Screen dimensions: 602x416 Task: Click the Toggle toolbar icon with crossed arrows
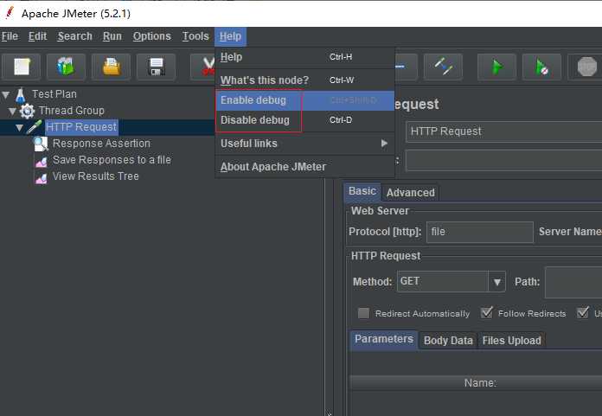point(443,67)
